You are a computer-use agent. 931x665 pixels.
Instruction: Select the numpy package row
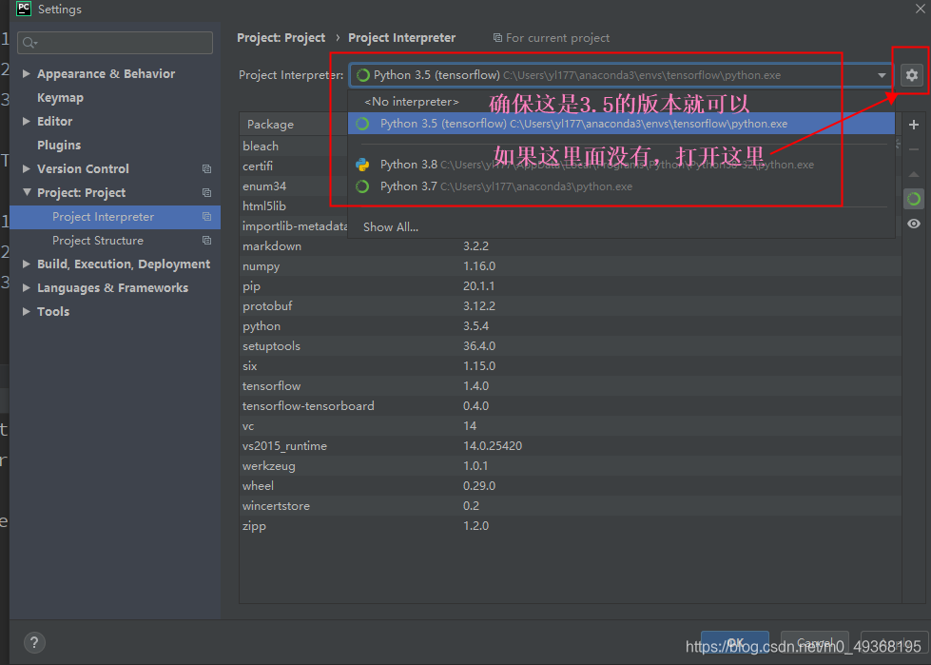pyautogui.click(x=571, y=266)
